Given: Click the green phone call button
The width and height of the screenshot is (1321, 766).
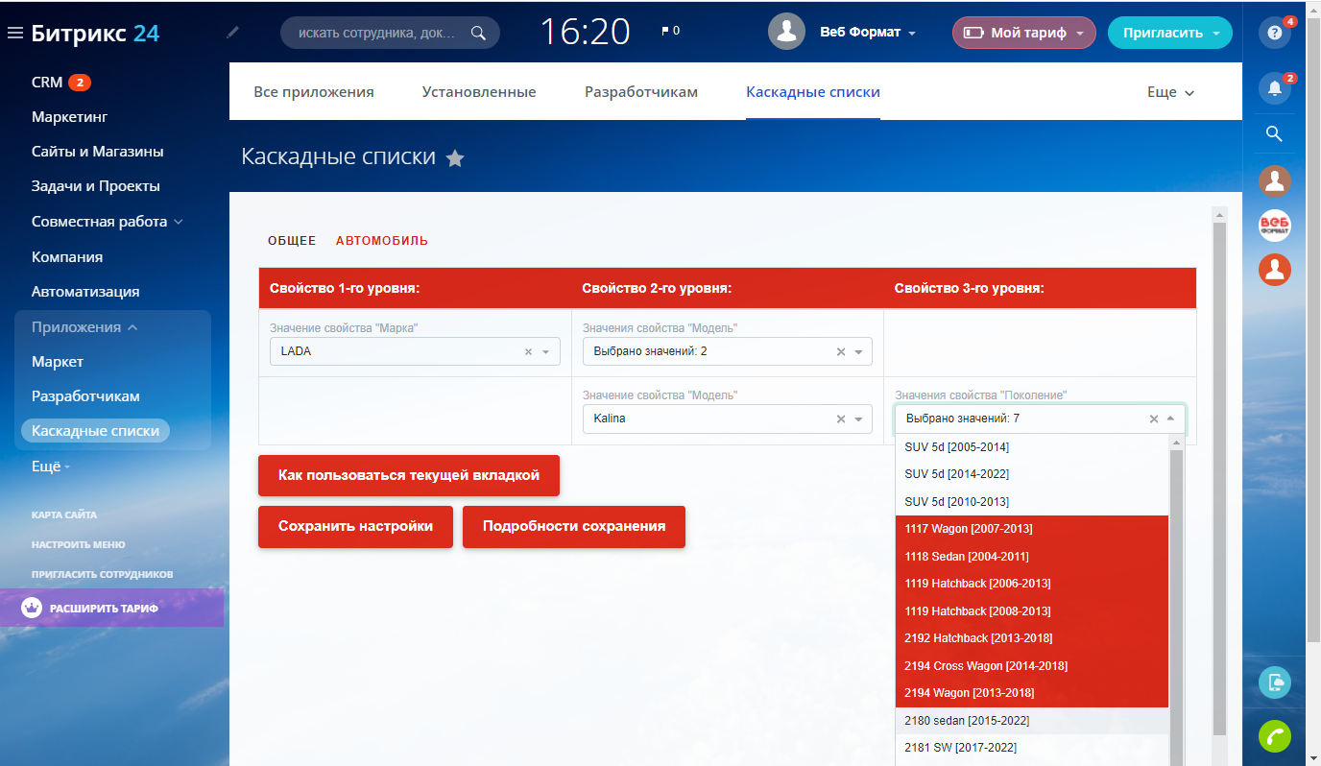Looking at the screenshot, I should coord(1274,735).
